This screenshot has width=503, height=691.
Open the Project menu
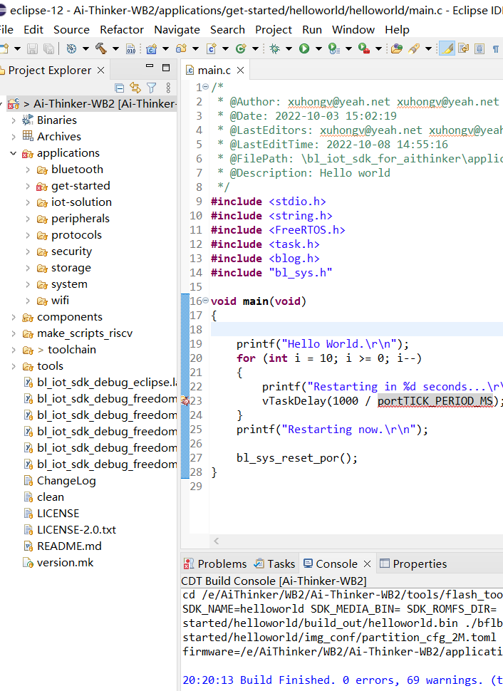[274, 29]
